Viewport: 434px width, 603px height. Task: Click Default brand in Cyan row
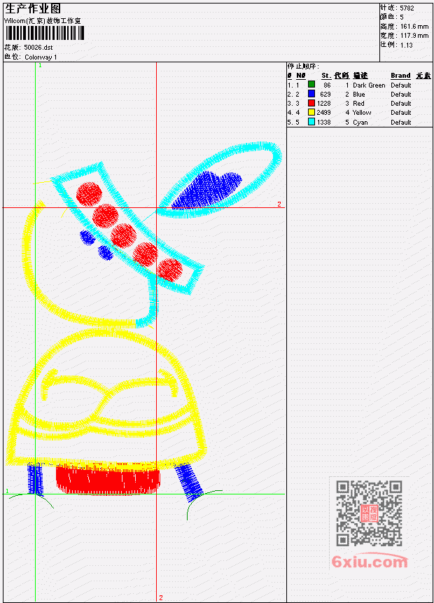(x=401, y=123)
